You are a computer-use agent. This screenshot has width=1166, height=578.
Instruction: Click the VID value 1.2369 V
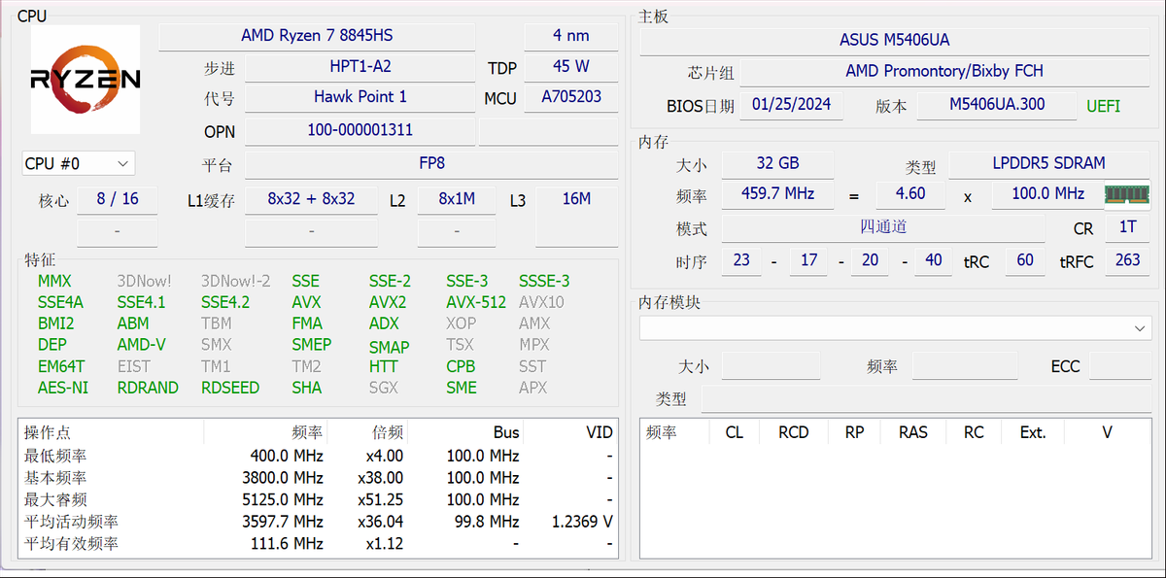coord(582,522)
